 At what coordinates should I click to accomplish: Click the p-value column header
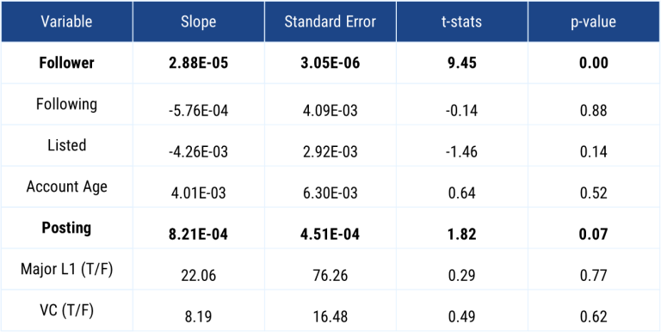(x=594, y=21)
